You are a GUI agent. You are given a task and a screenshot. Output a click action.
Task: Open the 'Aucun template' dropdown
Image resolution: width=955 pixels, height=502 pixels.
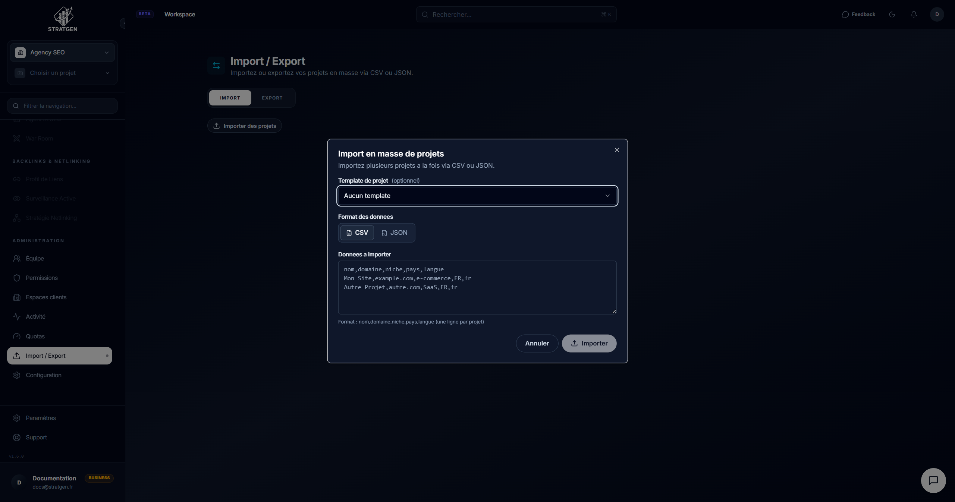(477, 196)
